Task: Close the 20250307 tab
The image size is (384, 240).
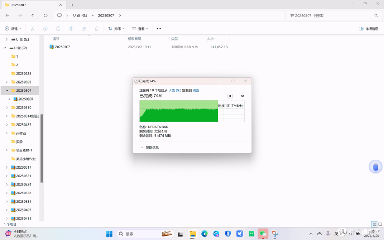Action: (x=60, y=5)
